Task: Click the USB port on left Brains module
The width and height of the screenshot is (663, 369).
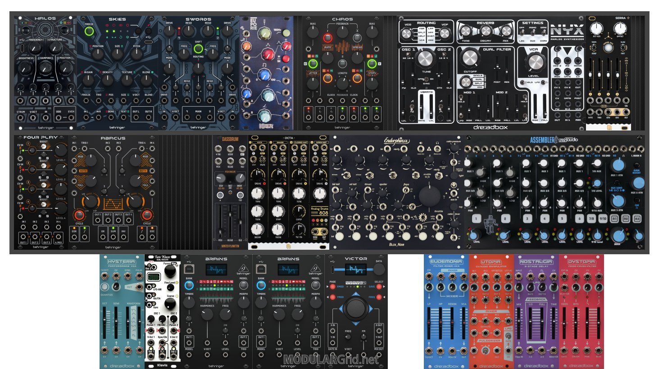Action: 188,269
